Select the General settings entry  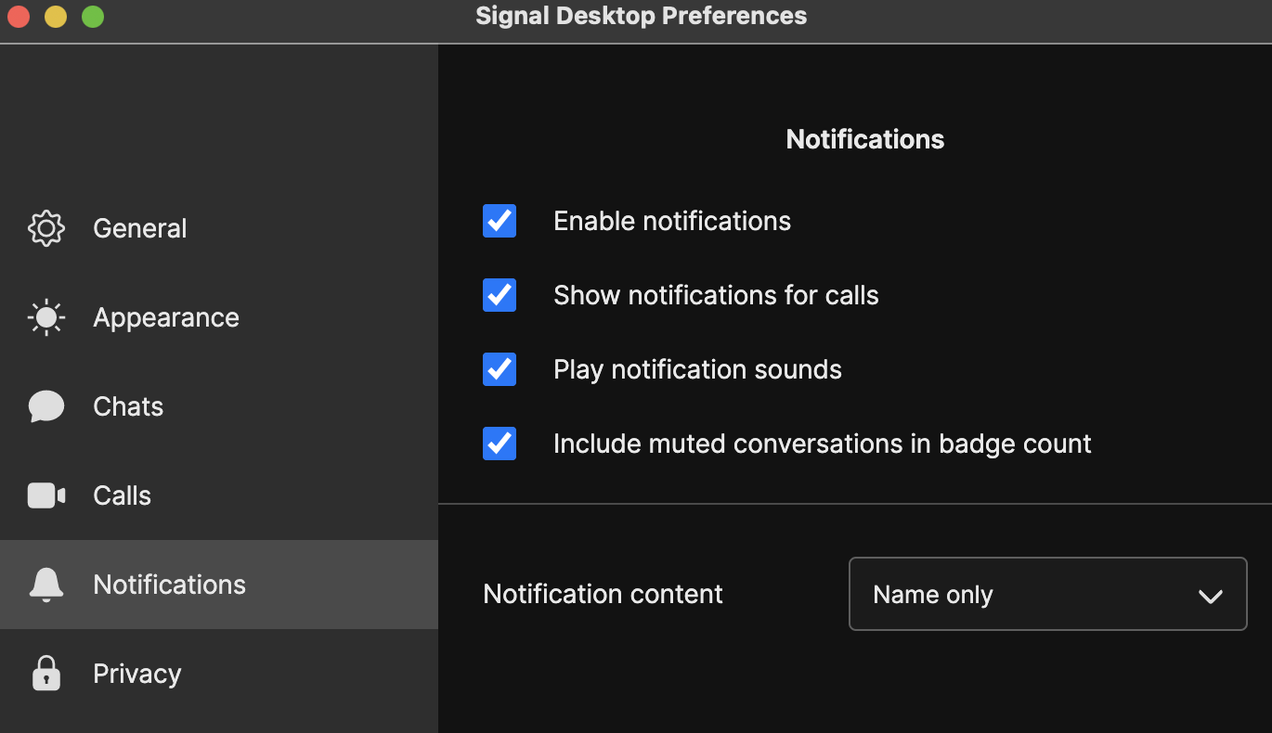pos(139,227)
